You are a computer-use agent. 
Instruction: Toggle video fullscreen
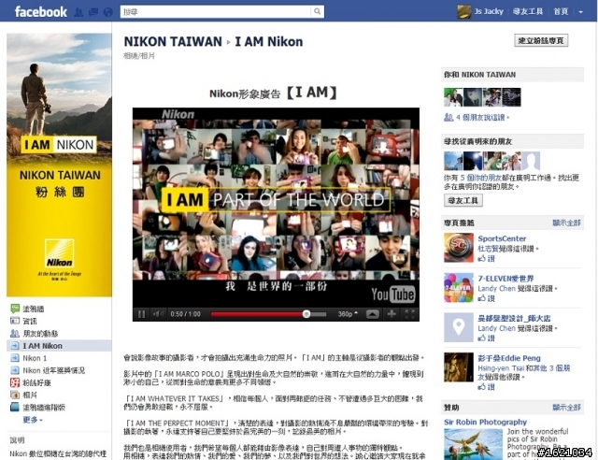(x=410, y=314)
